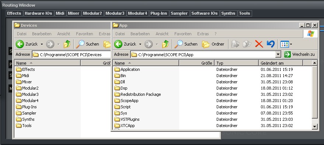The width and height of the screenshot is (324, 145).
Task: Select the Effects folder icon in Devices window
Action: [19, 69]
